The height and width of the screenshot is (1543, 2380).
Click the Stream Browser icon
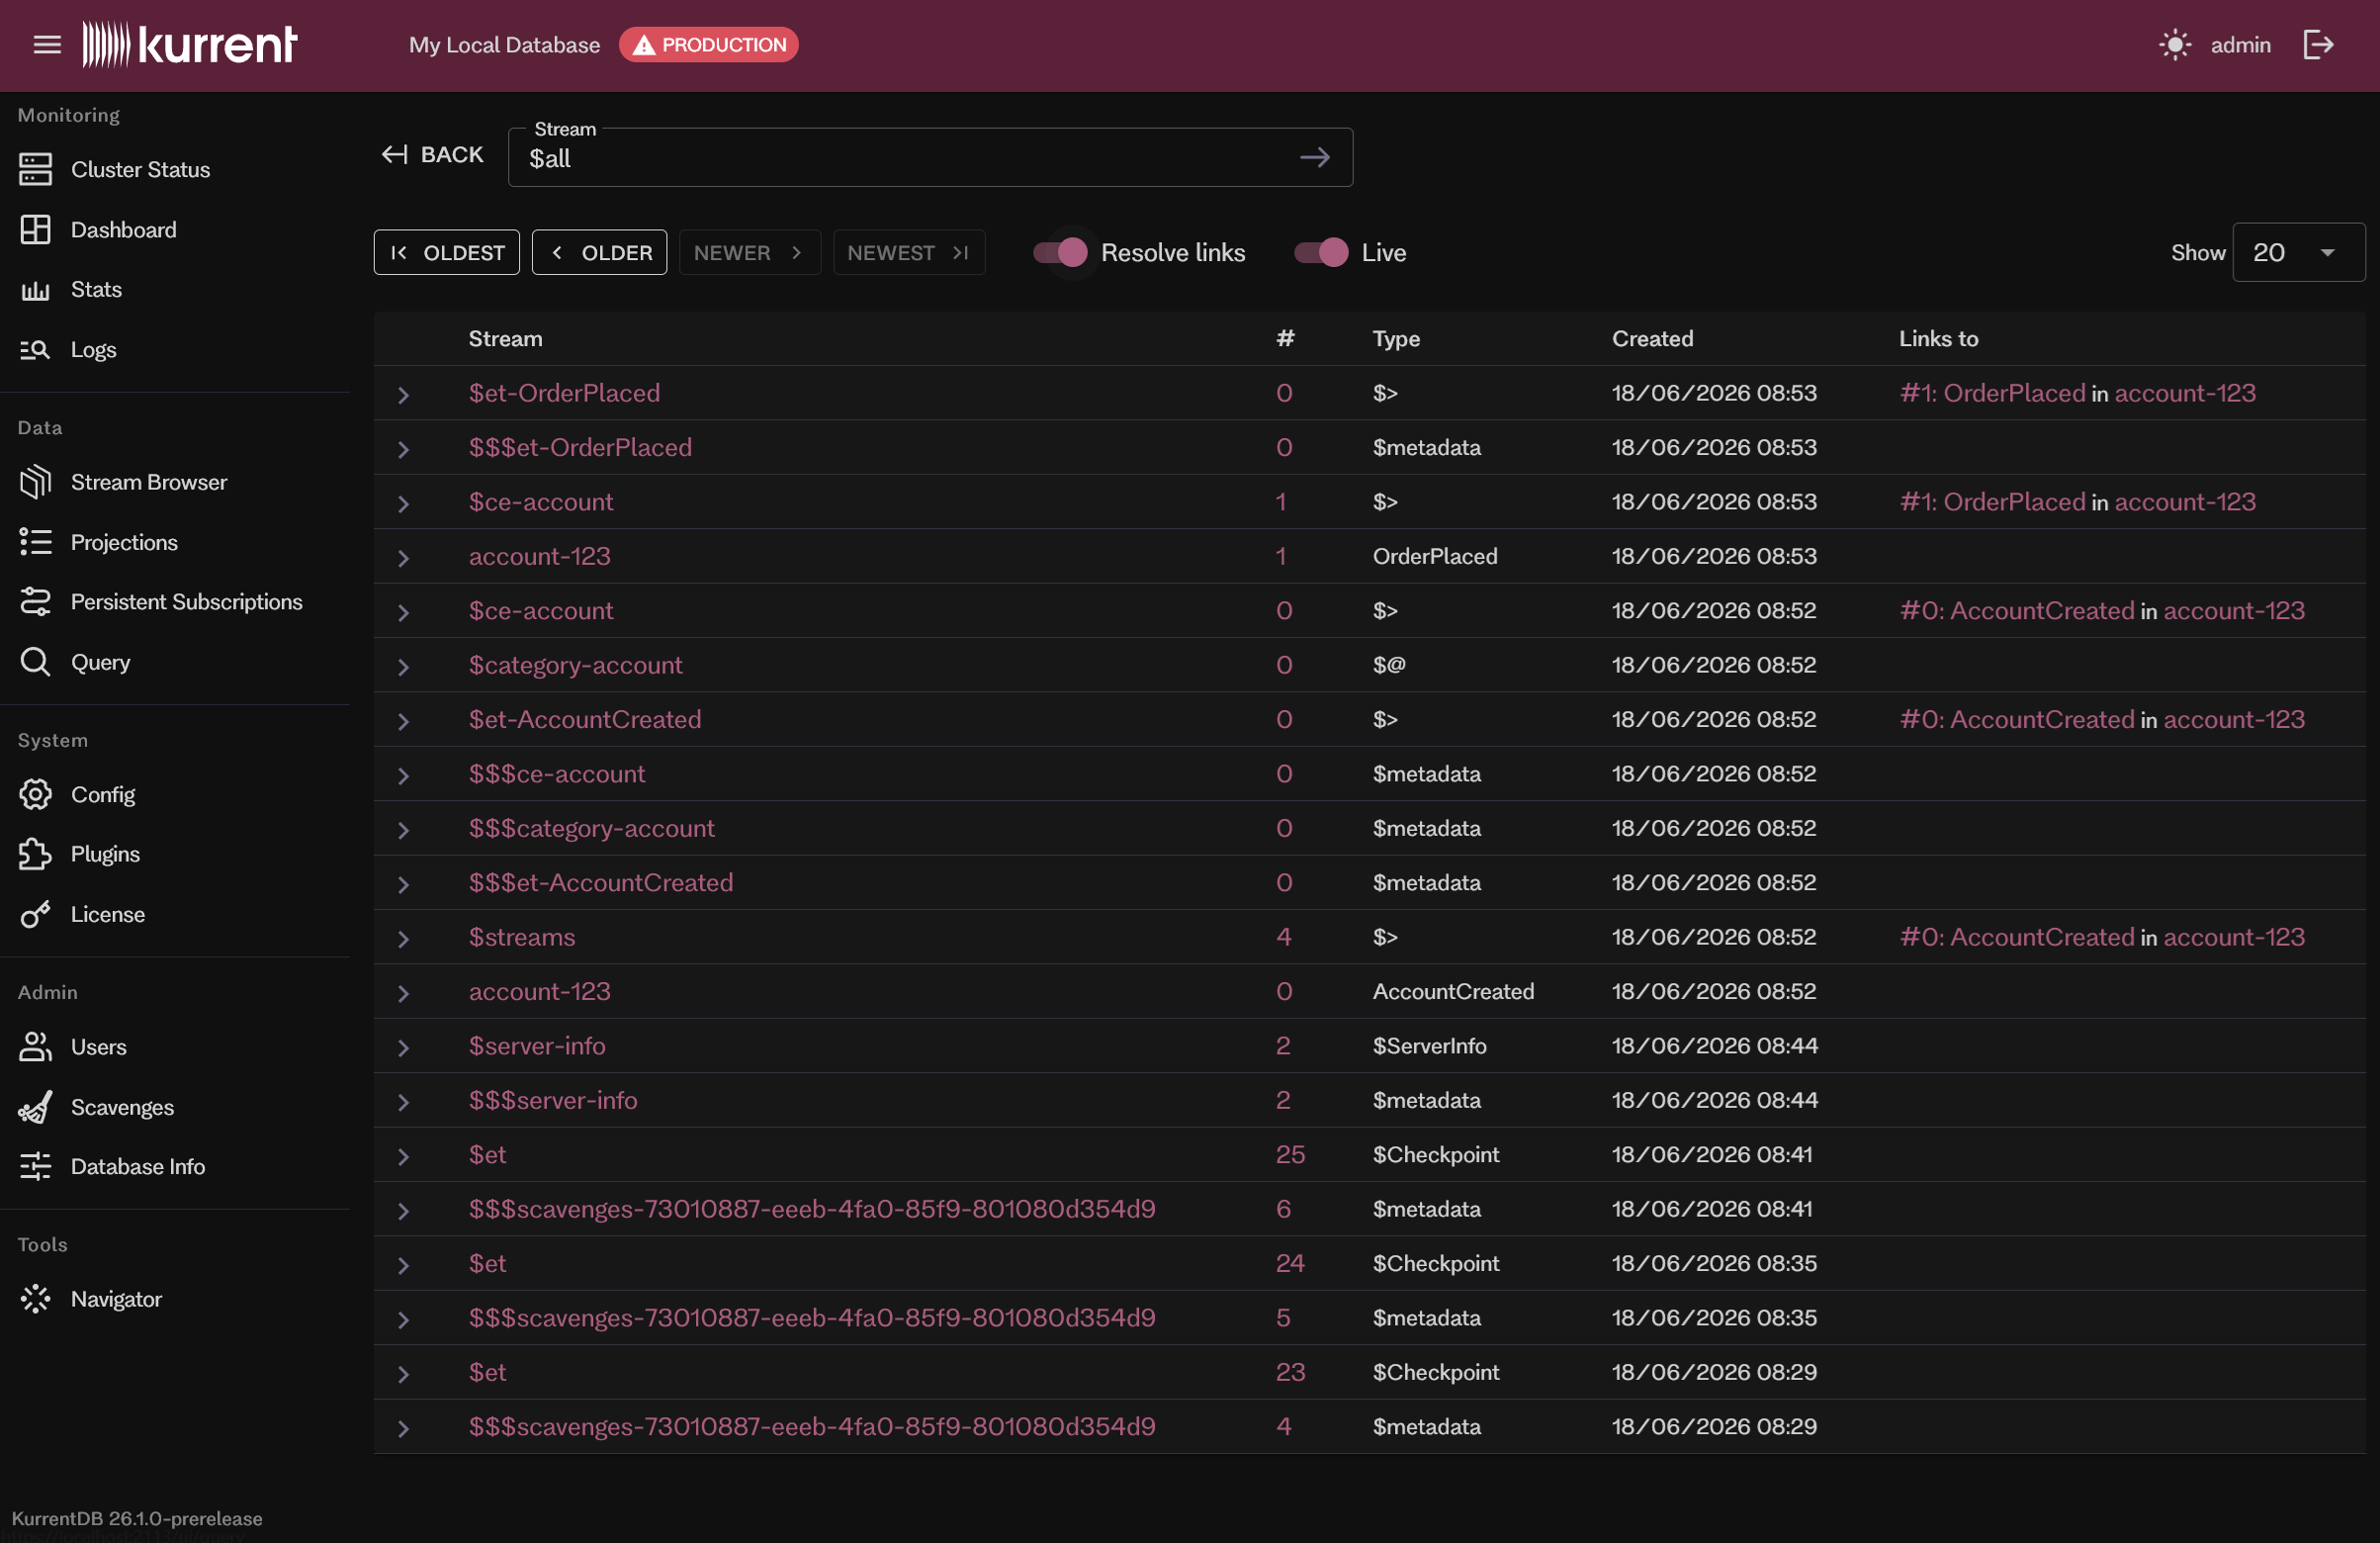pyautogui.click(x=35, y=482)
